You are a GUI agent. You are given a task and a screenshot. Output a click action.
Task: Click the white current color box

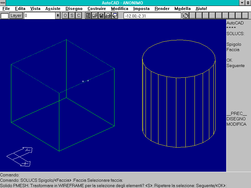point(4,16)
